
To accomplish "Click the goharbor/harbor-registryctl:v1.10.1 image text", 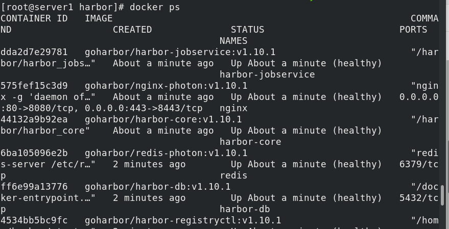I will (183, 220).
